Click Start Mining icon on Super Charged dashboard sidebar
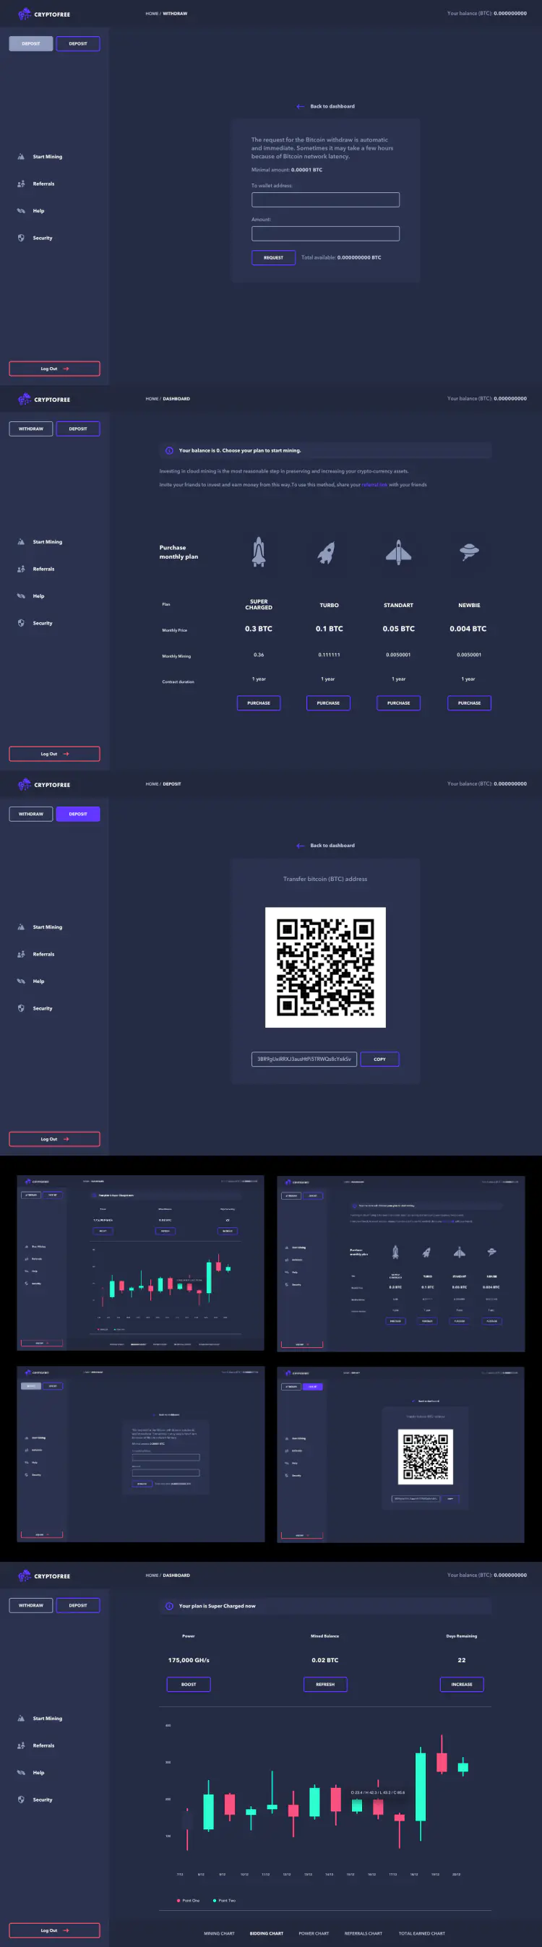The width and height of the screenshot is (542, 1947). pos(21,1719)
